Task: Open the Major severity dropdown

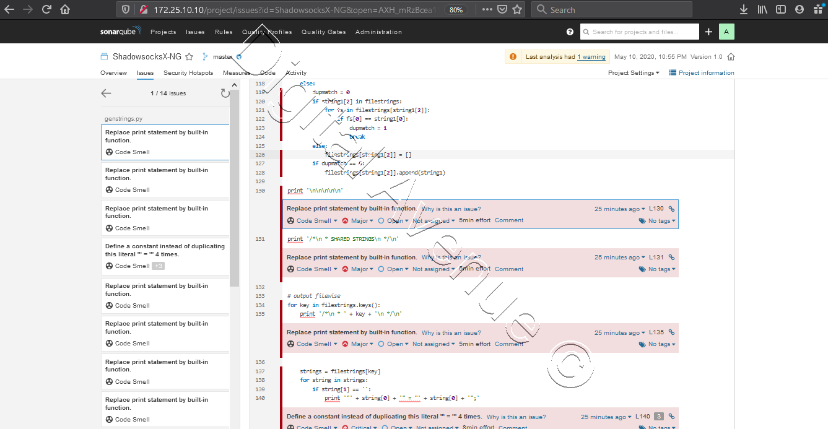Action: (358, 220)
